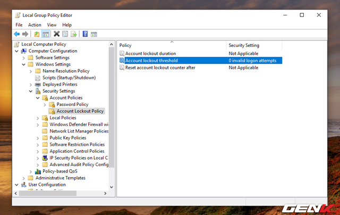Viewport: 340px width, 215px height.
Task: Click the Deployed Printers printer icon
Action: click(x=38, y=85)
